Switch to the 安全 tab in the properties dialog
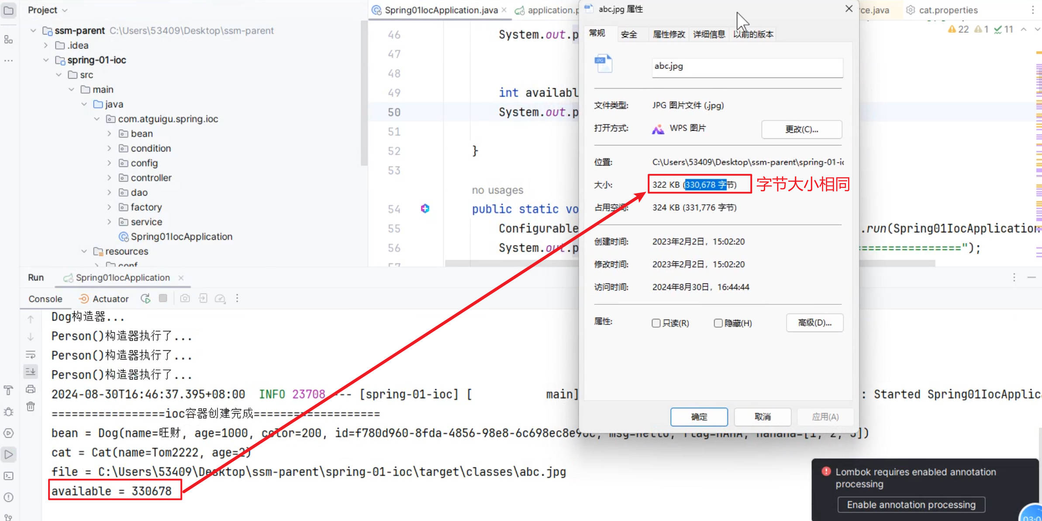The width and height of the screenshot is (1042, 521). tap(629, 35)
